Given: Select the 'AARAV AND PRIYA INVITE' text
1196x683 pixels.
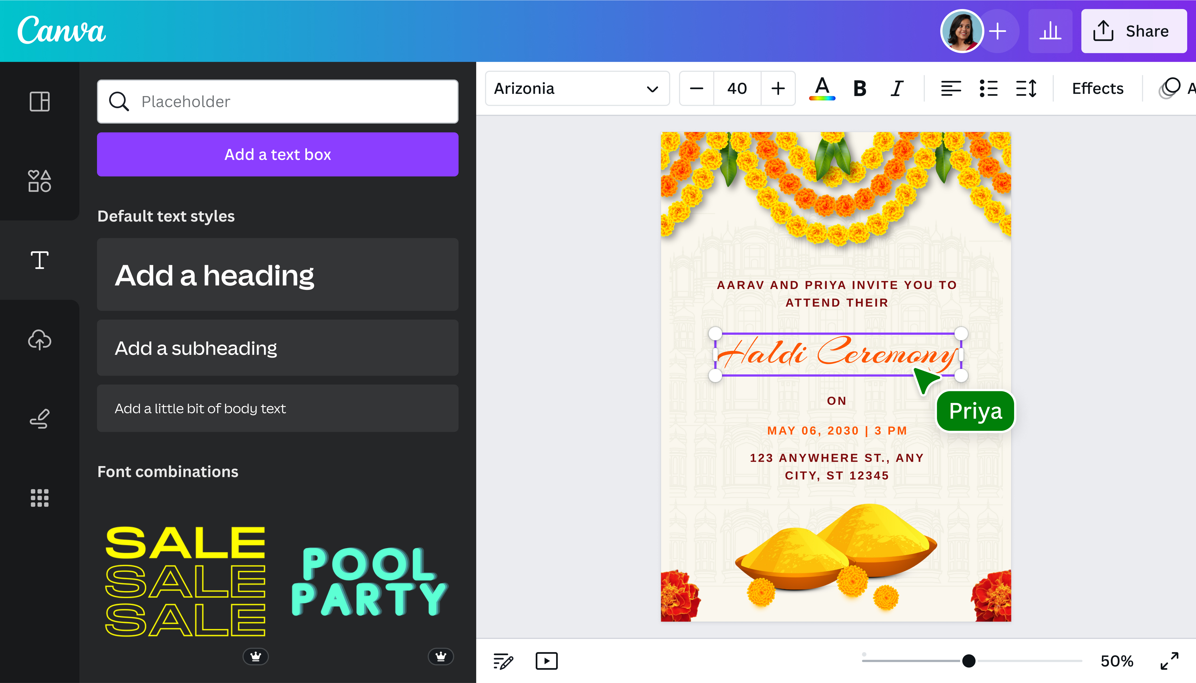Looking at the screenshot, I should [837, 294].
